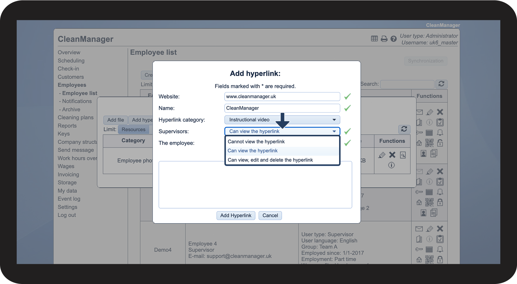The image size is (517, 284).
Task: Choose 'Cannot view the hyperlink' option
Action: pyautogui.click(x=282, y=142)
